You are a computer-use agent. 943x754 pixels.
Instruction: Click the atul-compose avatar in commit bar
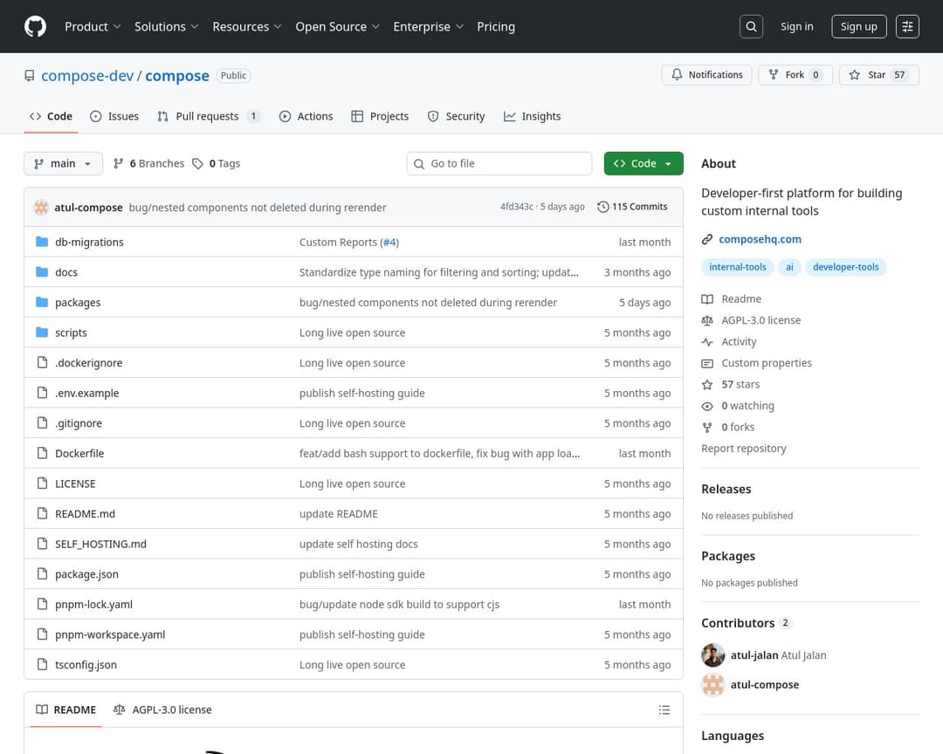click(41, 208)
